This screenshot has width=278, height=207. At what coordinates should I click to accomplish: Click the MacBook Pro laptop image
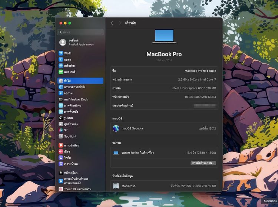(x=164, y=36)
